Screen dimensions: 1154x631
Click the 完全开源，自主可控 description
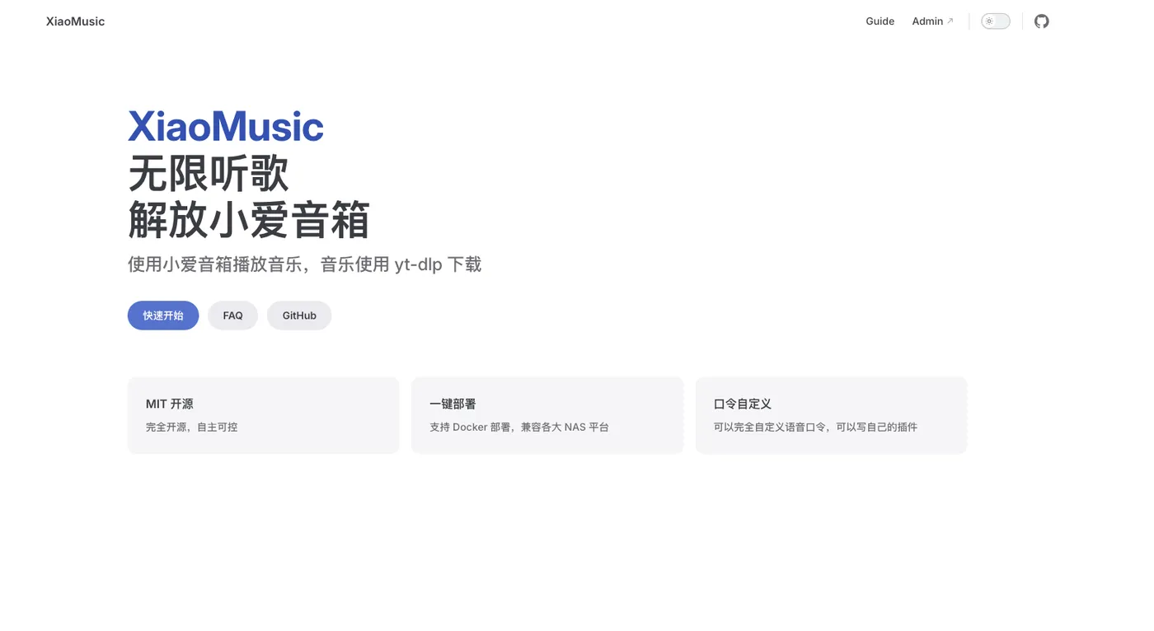(x=191, y=427)
